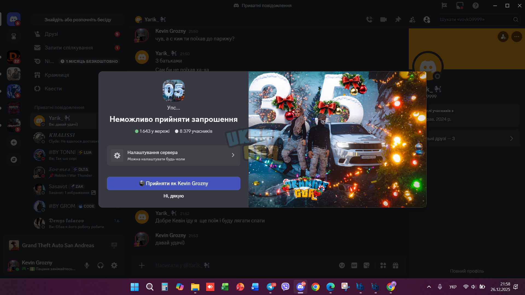Open File Explorer from the taskbar
525x295 pixels.
195,287
